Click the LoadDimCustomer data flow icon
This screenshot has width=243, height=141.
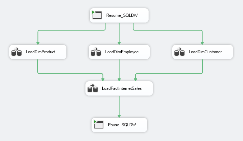coord(179,52)
